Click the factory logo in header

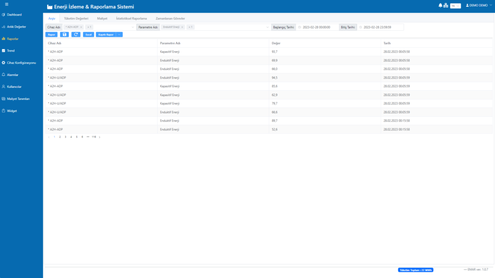coord(50,7)
